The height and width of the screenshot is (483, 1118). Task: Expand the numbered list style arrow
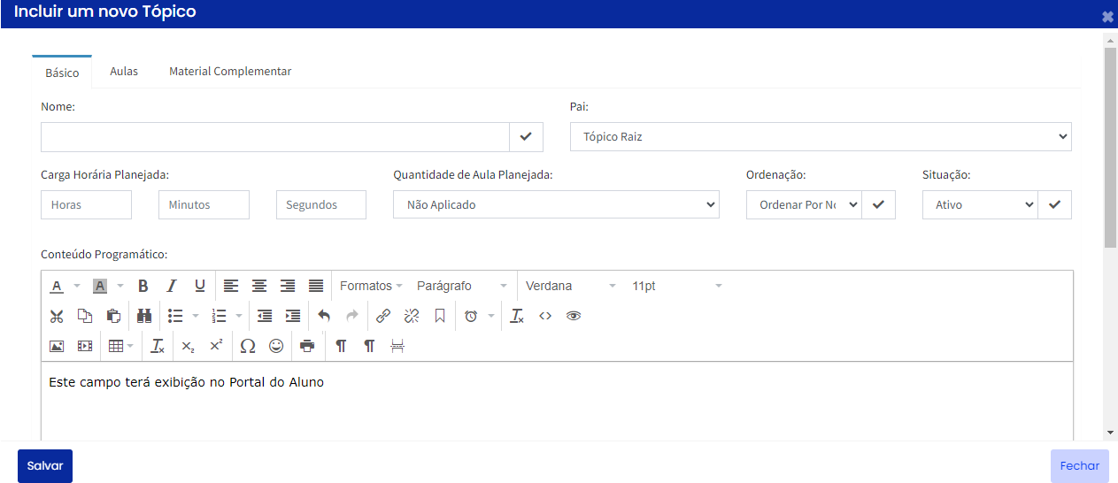pos(239,316)
